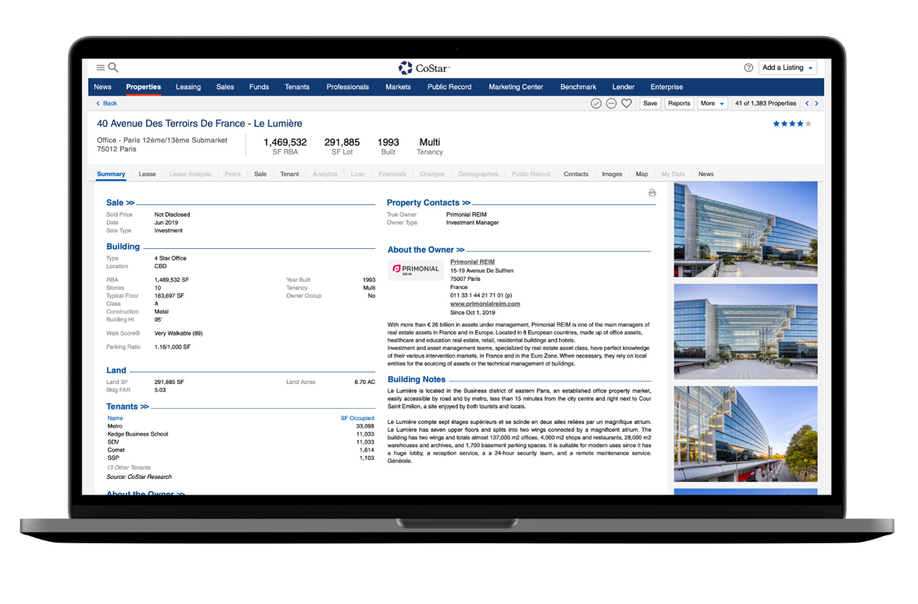Switch to the Lease tab
The width and height of the screenshot is (918, 604).
point(147,174)
